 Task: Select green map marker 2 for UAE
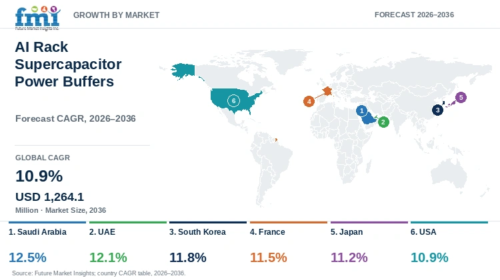tap(383, 122)
